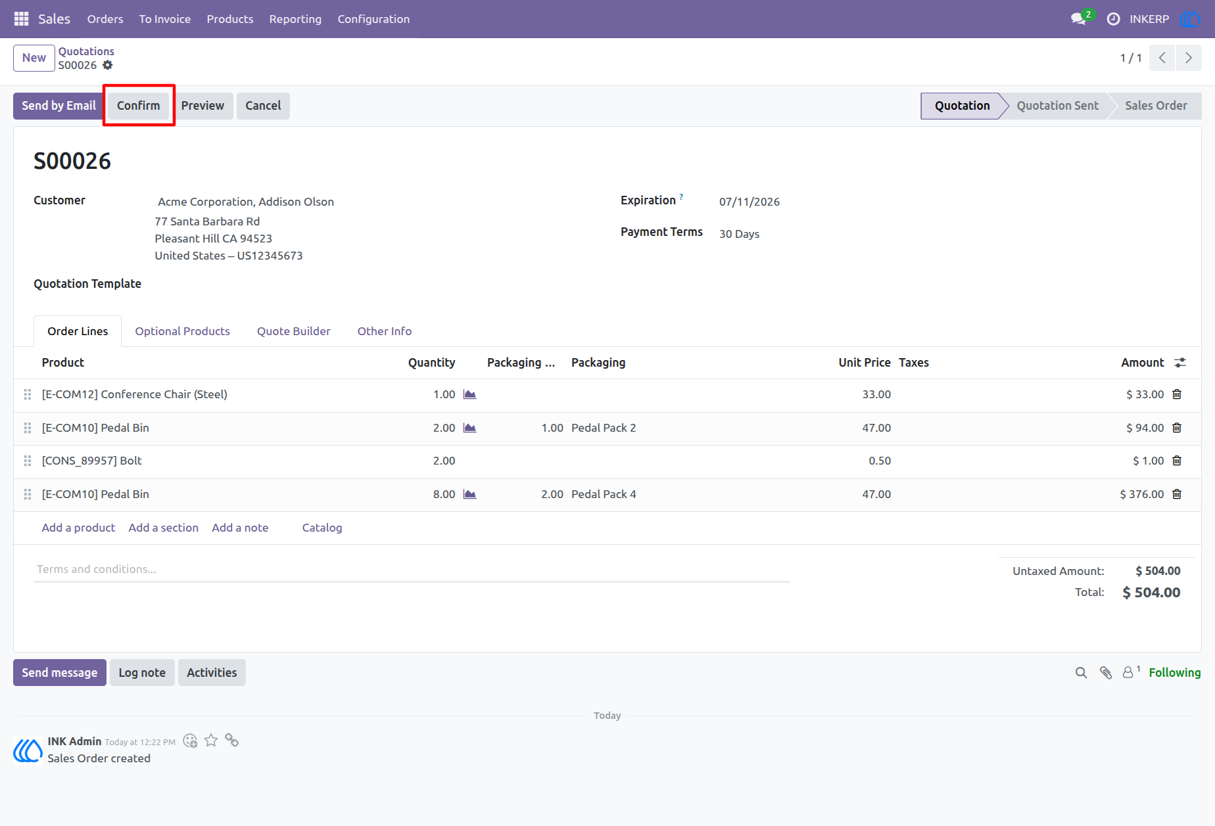
Task: Set status to Quotation Sent
Action: click(1057, 106)
